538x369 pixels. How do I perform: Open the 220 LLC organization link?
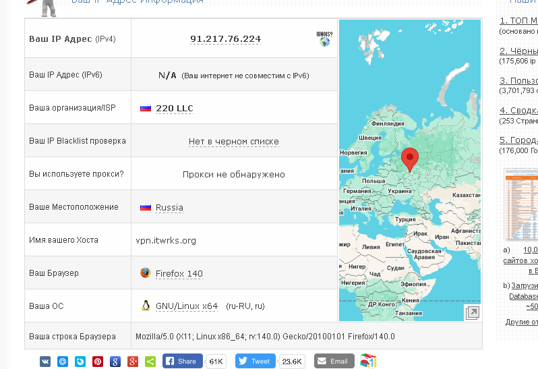(174, 109)
